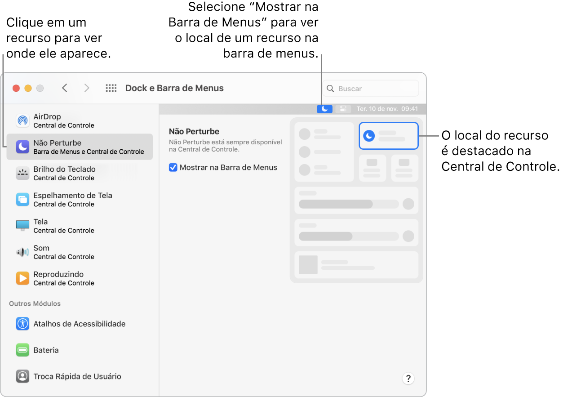The width and height of the screenshot is (563, 397).
Task: Click the Não Perturbe moon icon
Action: [22, 147]
